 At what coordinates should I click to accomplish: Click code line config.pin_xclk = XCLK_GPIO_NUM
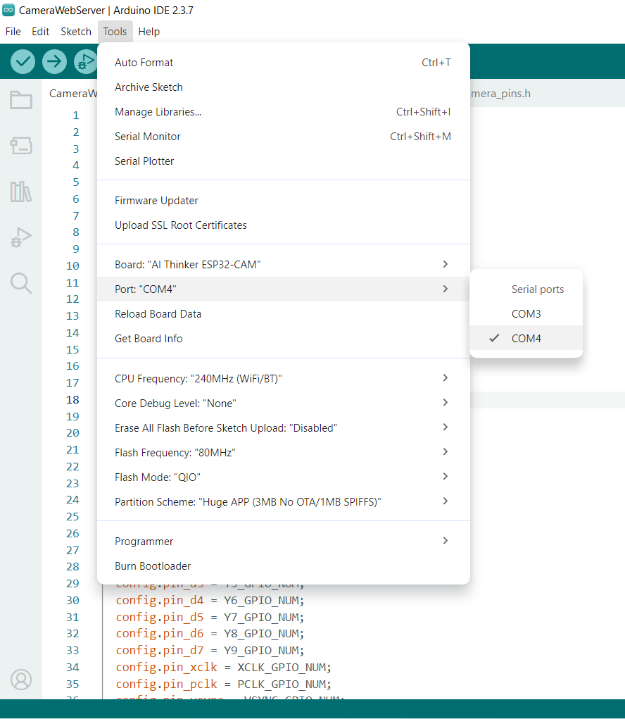223,667
